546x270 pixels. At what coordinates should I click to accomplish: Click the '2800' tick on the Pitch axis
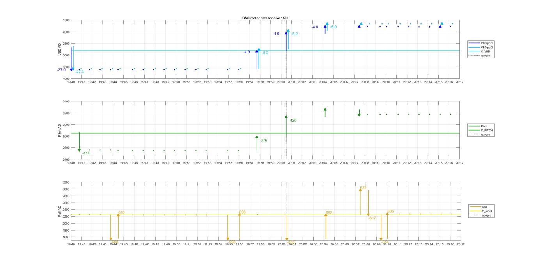[x=66, y=136]
